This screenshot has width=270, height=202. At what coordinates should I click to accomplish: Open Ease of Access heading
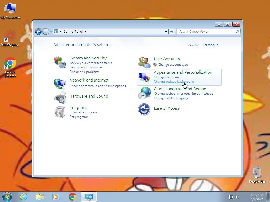[x=167, y=108]
